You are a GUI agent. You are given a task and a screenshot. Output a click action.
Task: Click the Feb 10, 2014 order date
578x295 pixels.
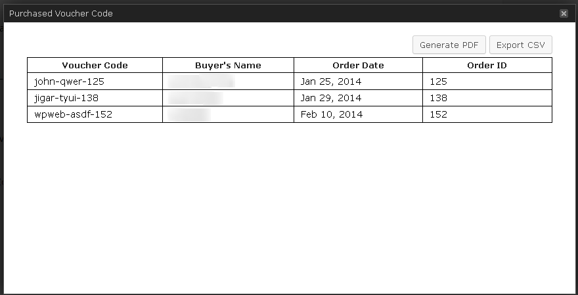coord(331,114)
